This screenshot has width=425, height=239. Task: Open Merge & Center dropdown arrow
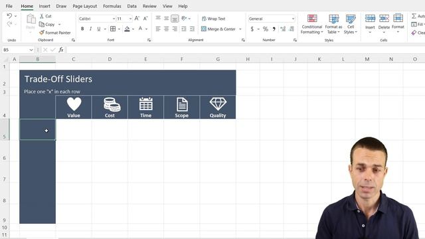pyautogui.click(x=240, y=29)
